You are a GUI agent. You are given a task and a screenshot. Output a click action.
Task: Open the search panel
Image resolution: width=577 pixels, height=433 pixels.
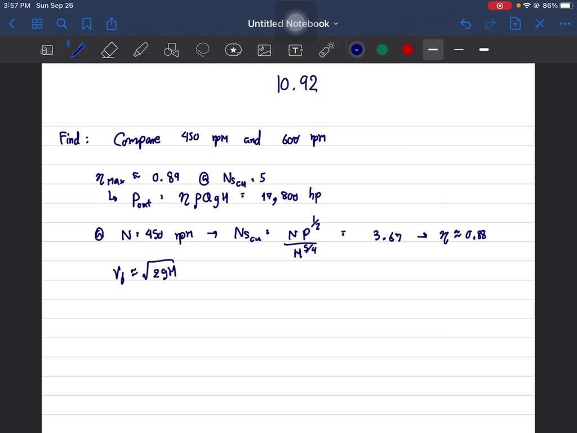[x=62, y=24]
